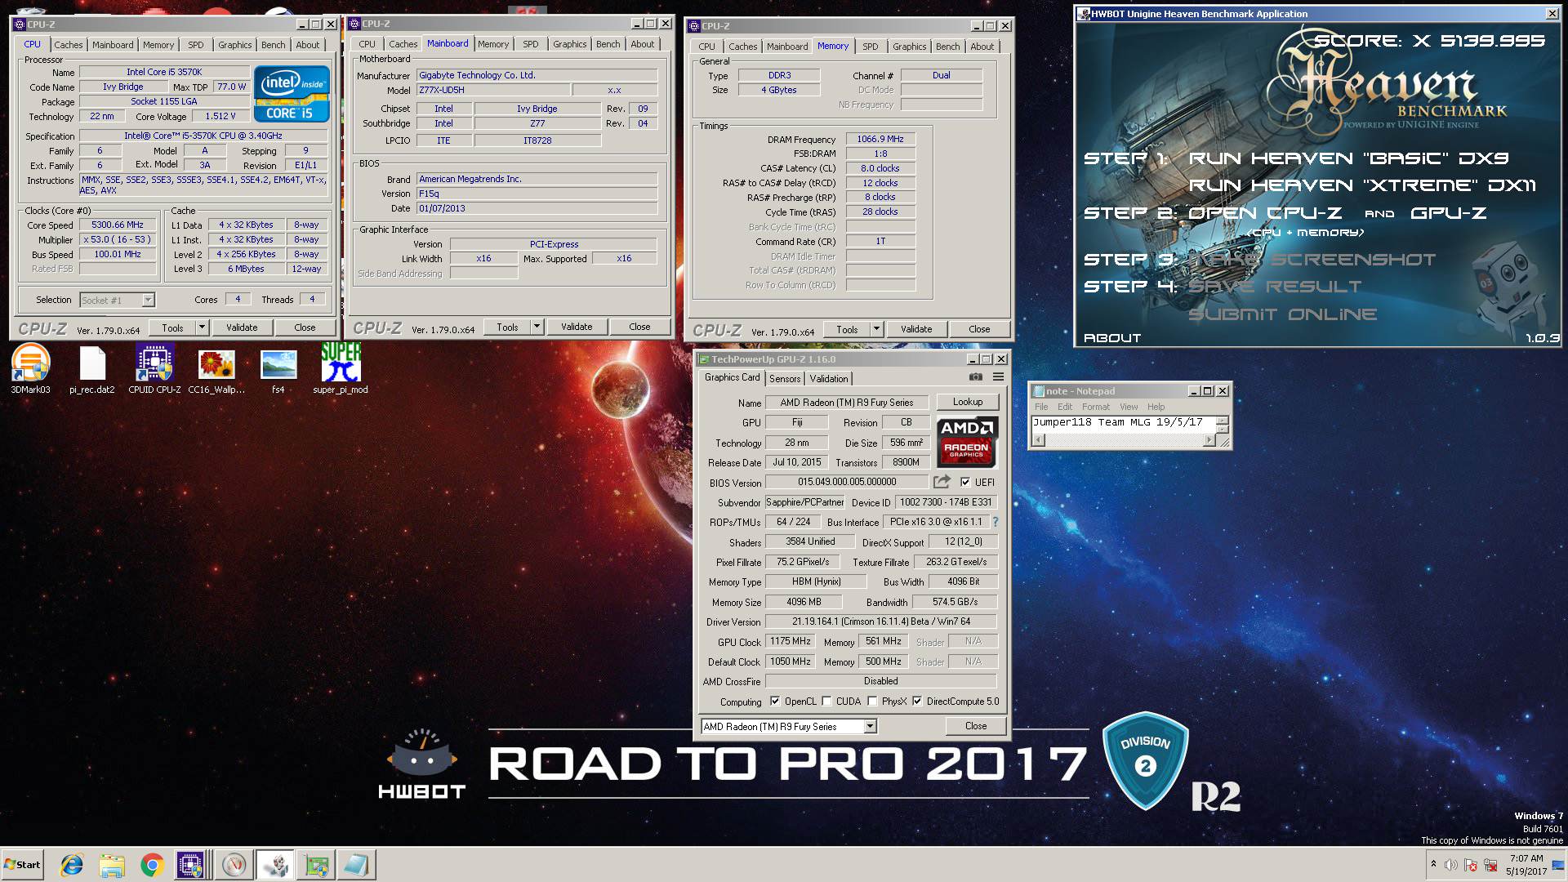Click OPEN CPU-Z in Heaven app

1264,213
